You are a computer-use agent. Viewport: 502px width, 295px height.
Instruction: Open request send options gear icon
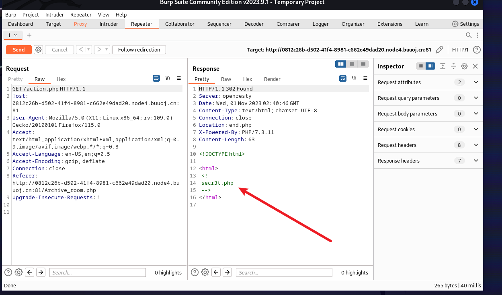(x=38, y=50)
